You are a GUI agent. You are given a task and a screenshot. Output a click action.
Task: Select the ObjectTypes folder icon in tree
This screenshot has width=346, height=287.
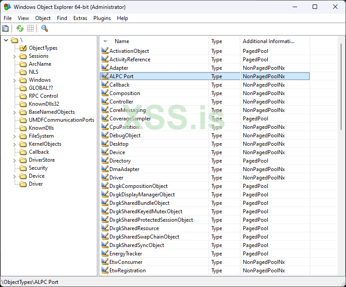(x=23, y=48)
